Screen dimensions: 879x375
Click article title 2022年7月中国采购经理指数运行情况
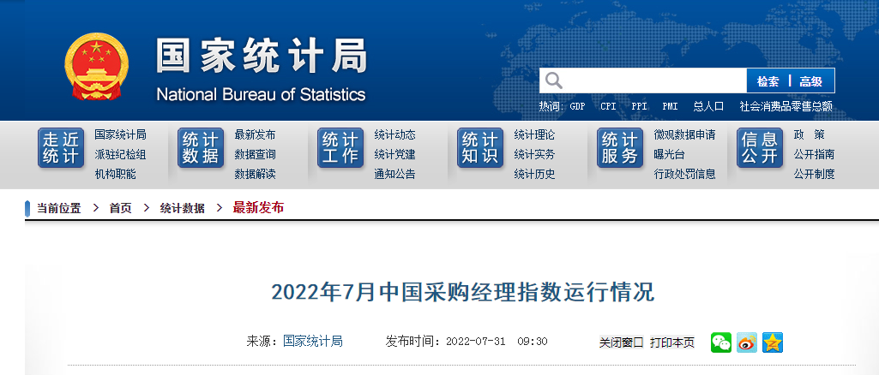(463, 292)
